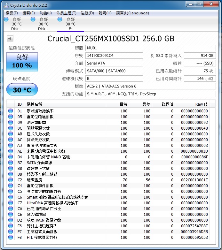222x250 pixels.
Task: Select the 硬碟溫度 attribute row in table
Action: [108, 180]
